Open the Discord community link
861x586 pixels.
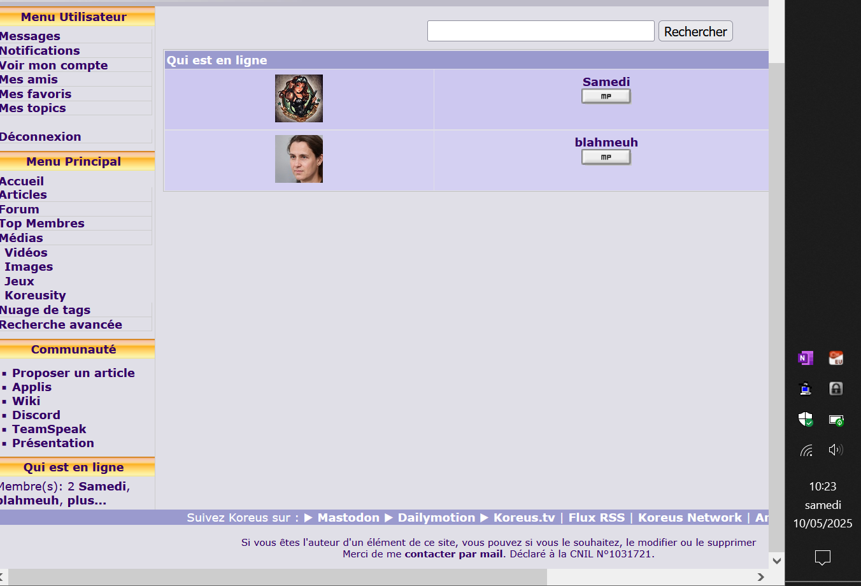pos(36,415)
